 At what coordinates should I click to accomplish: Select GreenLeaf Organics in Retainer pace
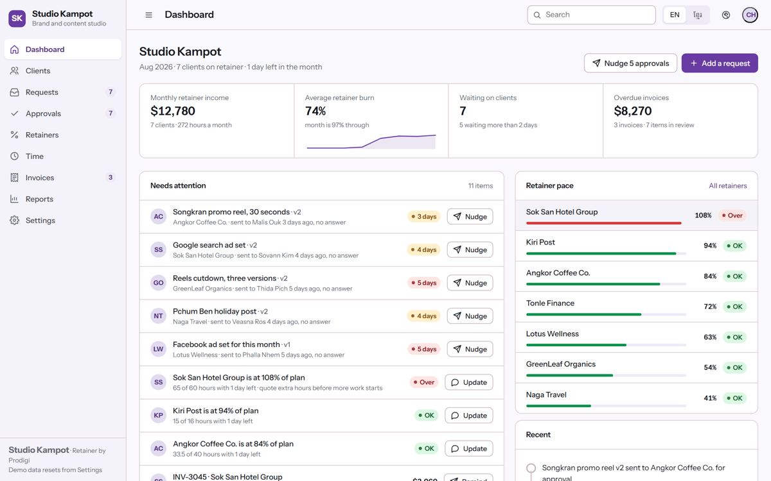[x=637, y=368]
